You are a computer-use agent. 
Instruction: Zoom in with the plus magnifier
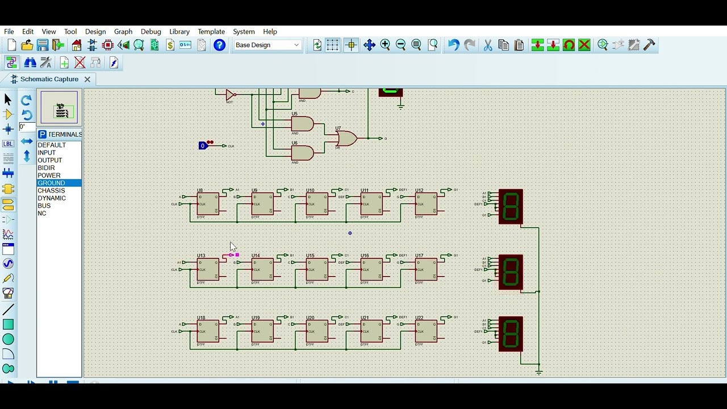(385, 45)
